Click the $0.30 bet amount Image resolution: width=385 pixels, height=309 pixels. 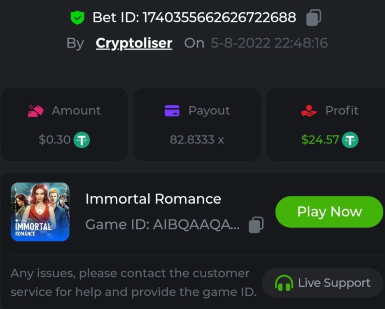pyautogui.click(x=54, y=140)
